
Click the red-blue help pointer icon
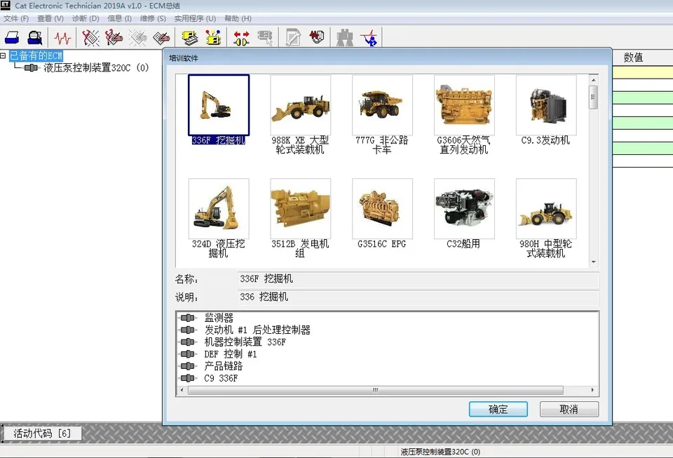pyautogui.click(x=369, y=38)
